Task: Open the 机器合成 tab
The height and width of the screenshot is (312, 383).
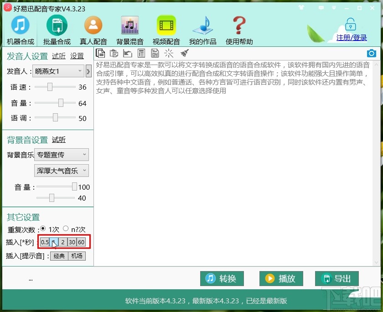Action: point(20,30)
